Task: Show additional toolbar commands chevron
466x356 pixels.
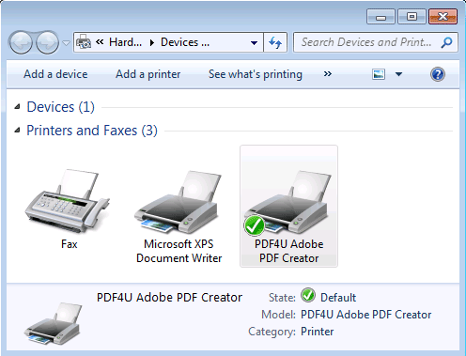Action: (x=328, y=74)
